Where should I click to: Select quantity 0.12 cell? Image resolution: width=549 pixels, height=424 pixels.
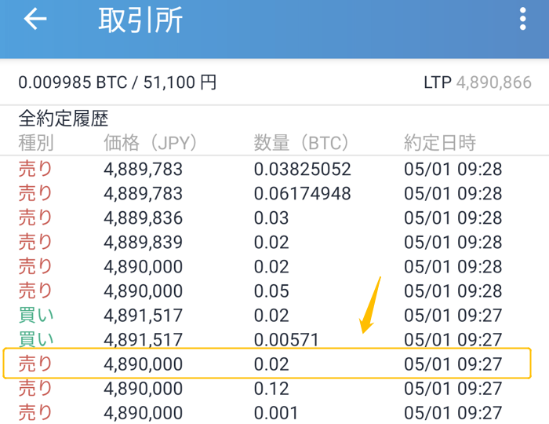(271, 388)
